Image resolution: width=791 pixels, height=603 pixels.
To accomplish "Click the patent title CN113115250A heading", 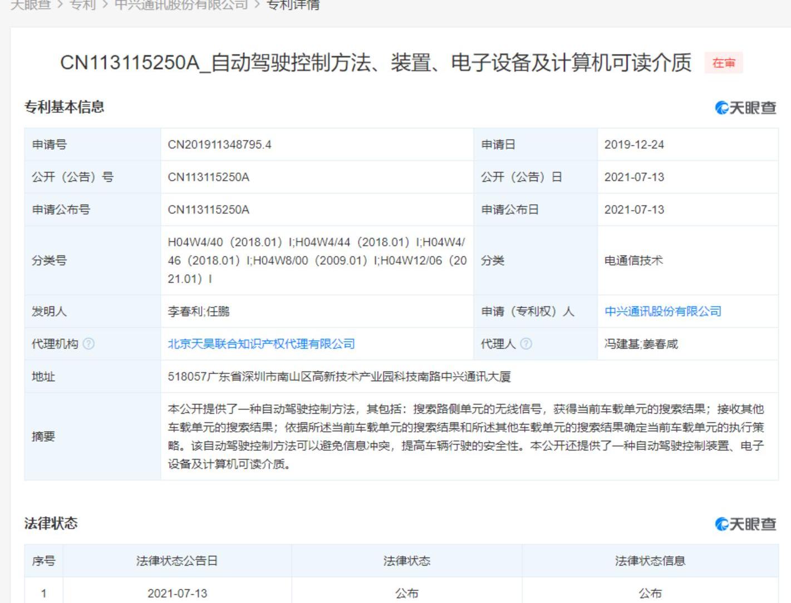I will click(376, 62).
